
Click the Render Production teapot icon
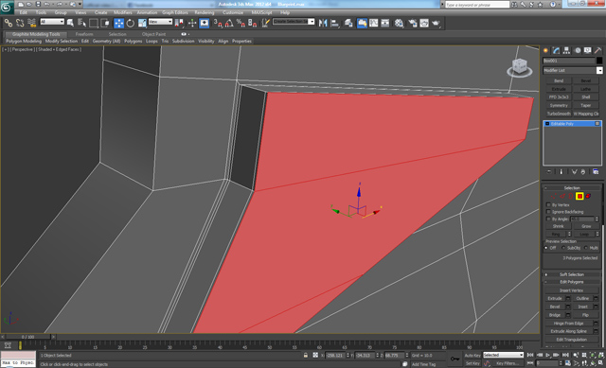pyautogui.click(x=437, y=23)
